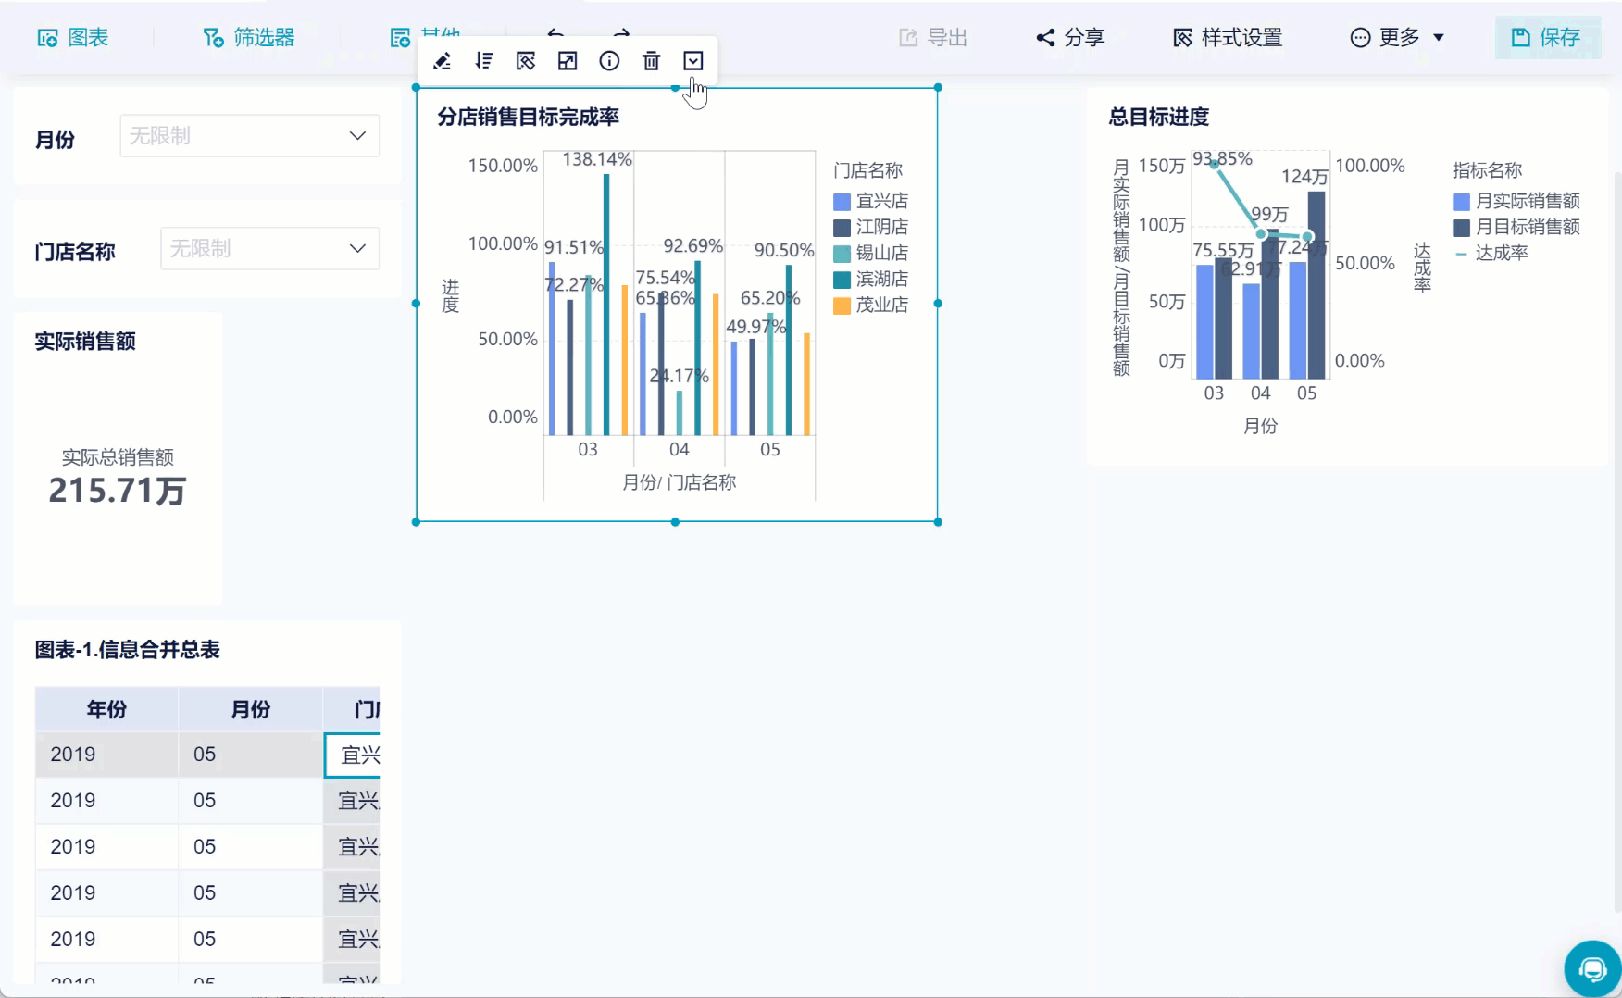
Task: Click the 124万 data label
Action: coord(1304,176)
